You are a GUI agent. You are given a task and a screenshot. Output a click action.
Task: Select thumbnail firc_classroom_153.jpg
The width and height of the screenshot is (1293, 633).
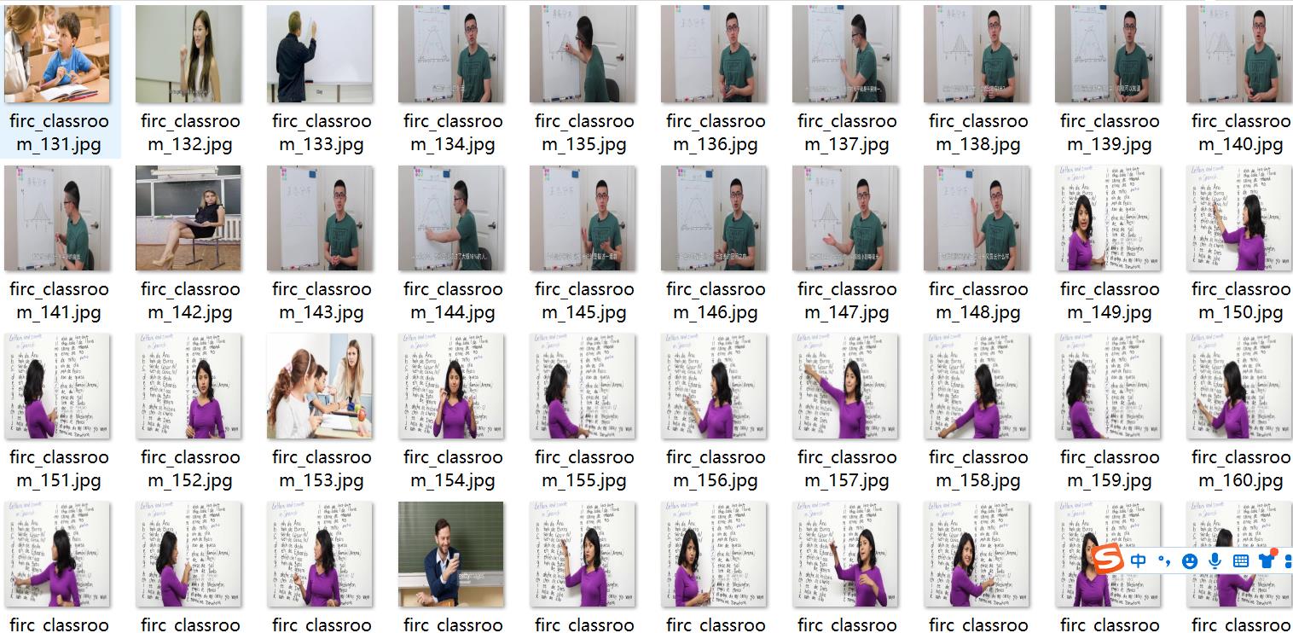point(320,386)
